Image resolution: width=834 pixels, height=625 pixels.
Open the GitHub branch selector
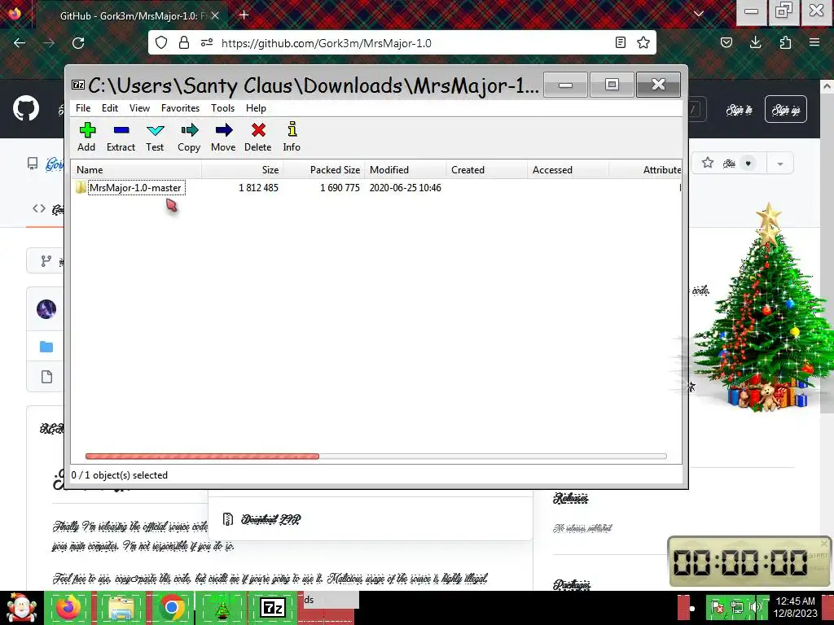[x=46, y=261]
